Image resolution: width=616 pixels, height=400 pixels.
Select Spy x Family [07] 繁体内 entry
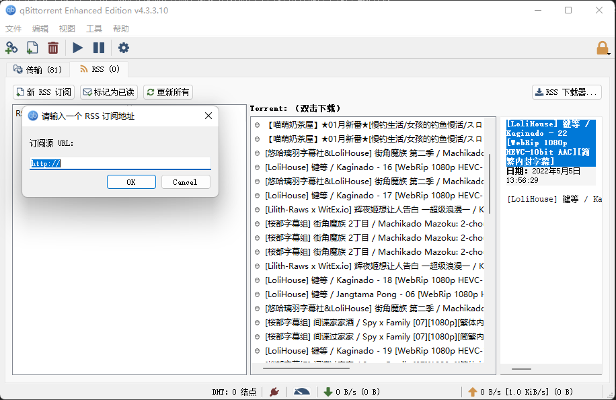(369, 323)
